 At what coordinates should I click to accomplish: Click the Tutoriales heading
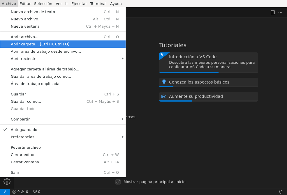coord(172,45)
